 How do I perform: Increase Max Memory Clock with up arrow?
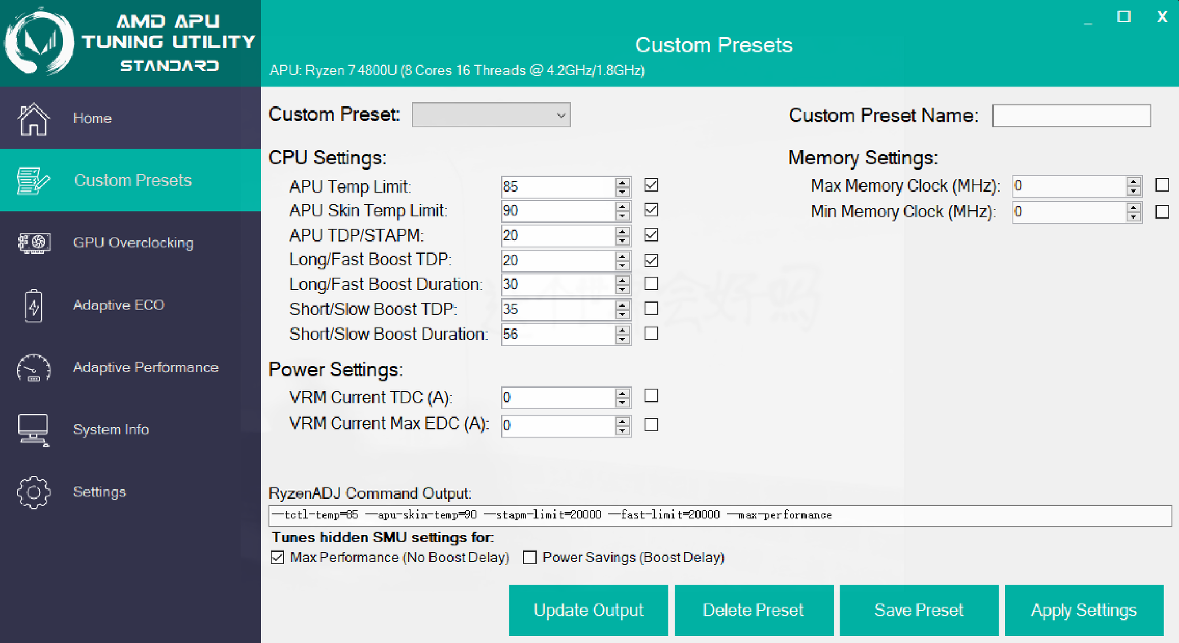pos(1134,181)
